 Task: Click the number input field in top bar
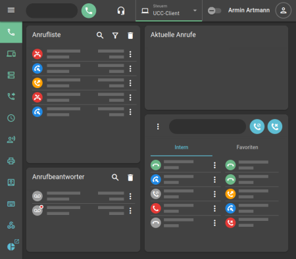coord(52,11)
